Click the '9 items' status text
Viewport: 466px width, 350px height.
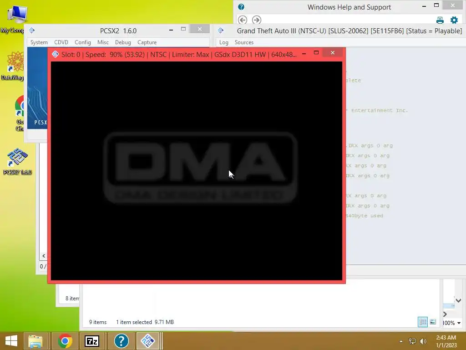[x=98, y=322]
